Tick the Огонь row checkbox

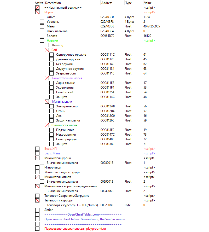click(52, 111)
